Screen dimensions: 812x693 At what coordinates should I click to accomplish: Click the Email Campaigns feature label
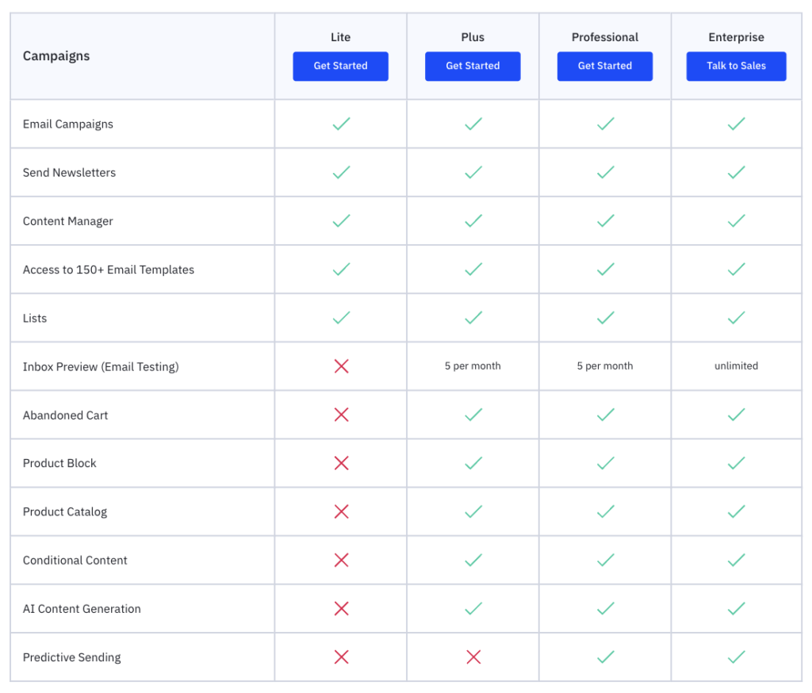pos(68,124)
